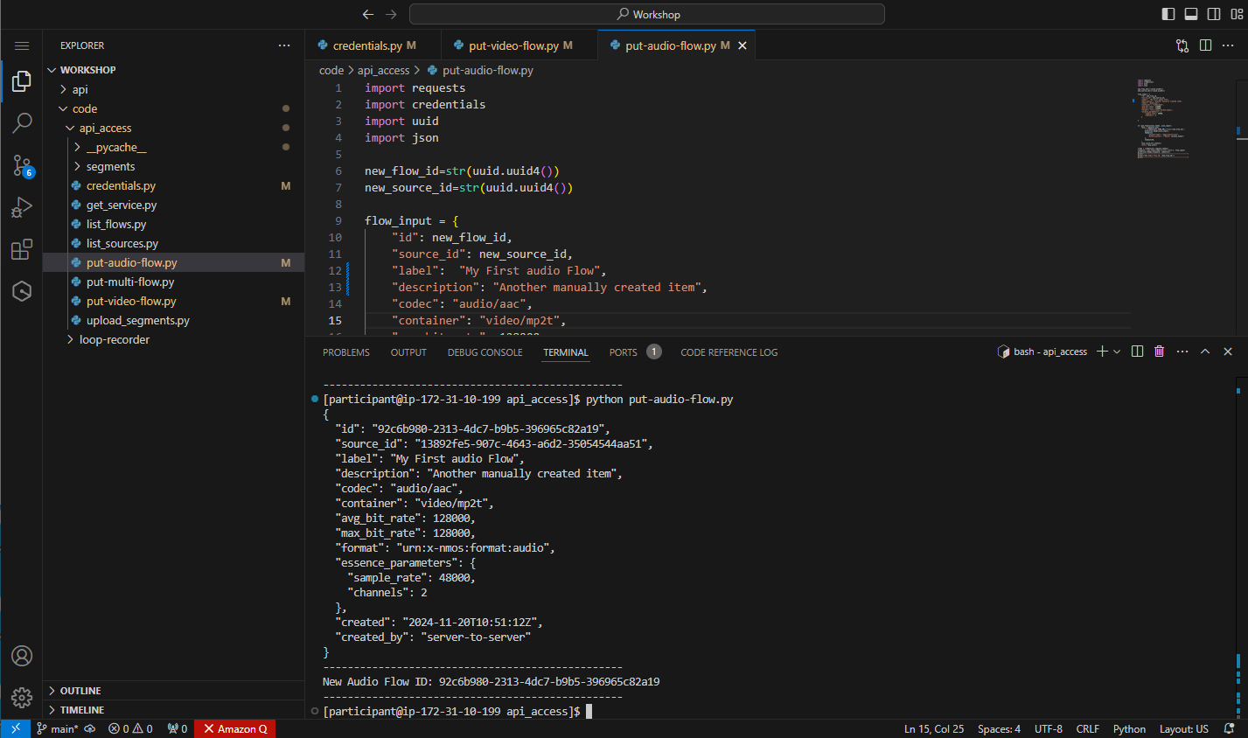Click the notifications bell in status bar

[1229, 728]
